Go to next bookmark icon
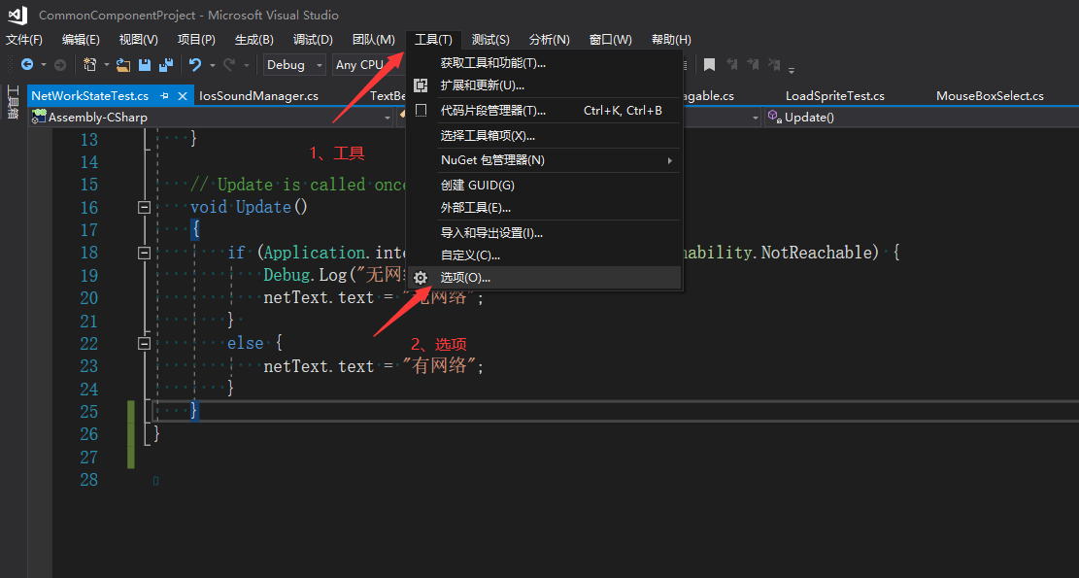This screenshot has width=1079, height=578. tap(753, 65)
